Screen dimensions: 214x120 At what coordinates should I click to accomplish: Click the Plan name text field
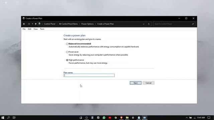pyautogui.click(x=89, y=75)
